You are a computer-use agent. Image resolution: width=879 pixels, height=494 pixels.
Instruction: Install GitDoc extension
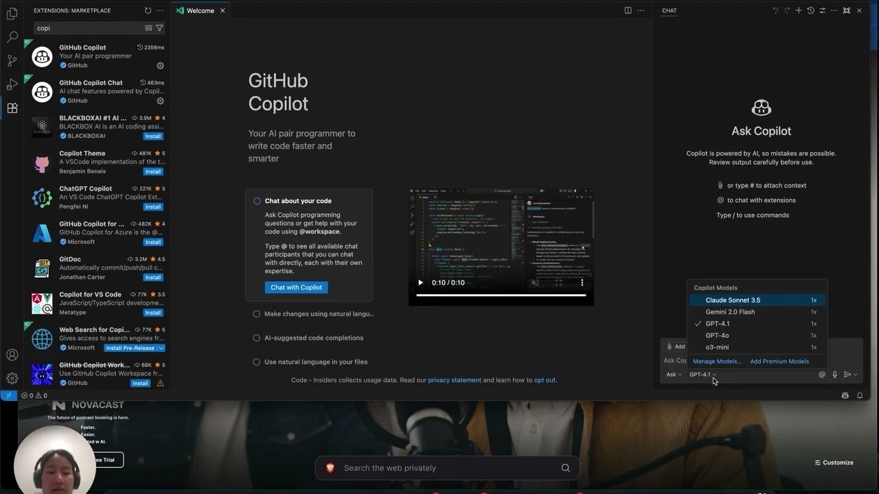click(x=153, y=277)
